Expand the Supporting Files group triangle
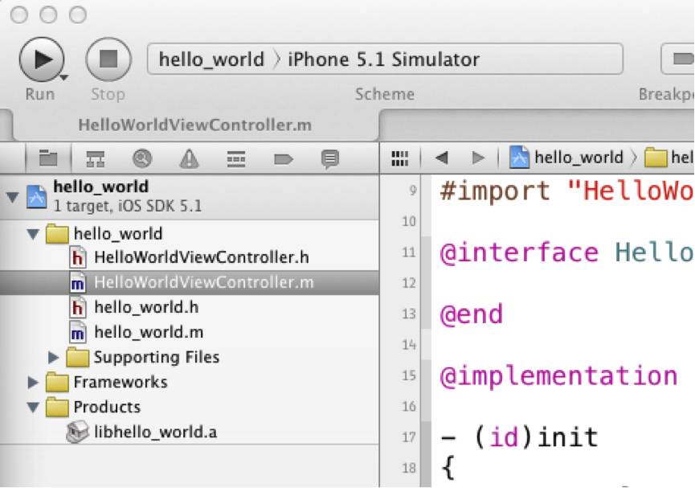This screenshot has width=695, height=488. click(54, 357)
